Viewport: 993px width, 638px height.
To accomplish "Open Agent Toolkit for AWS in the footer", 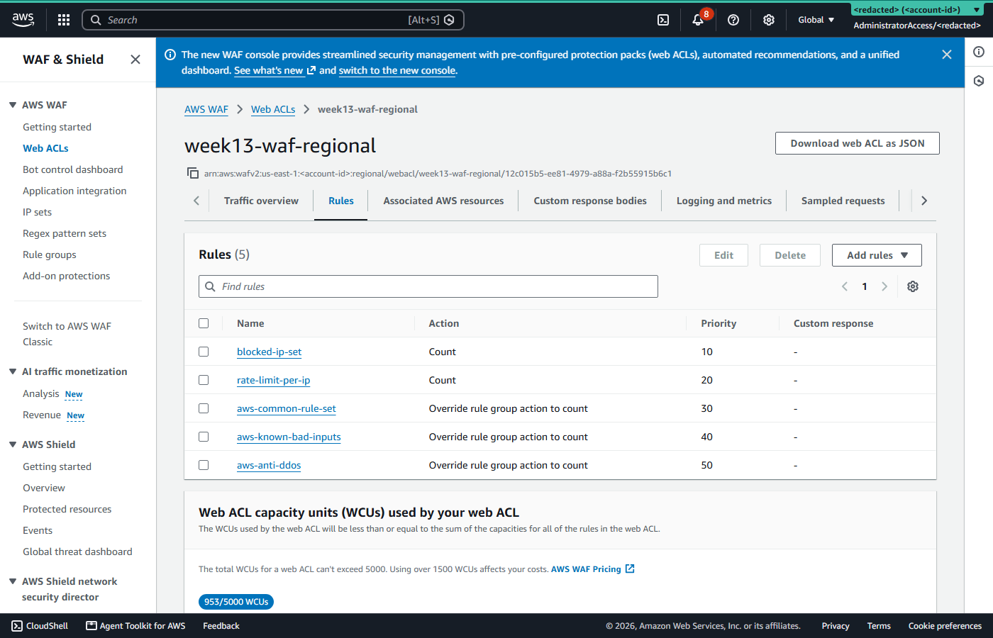I will pyautogui.click(x=135, y=626).
